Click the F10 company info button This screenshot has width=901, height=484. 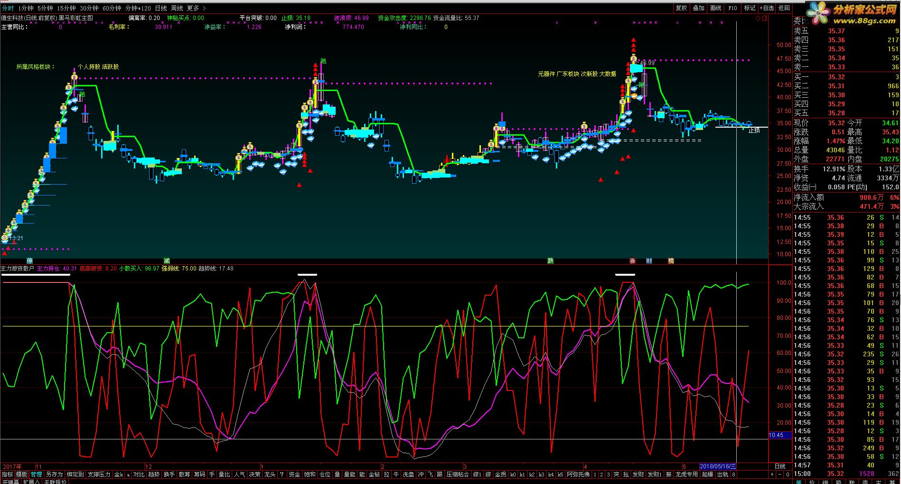732,8
